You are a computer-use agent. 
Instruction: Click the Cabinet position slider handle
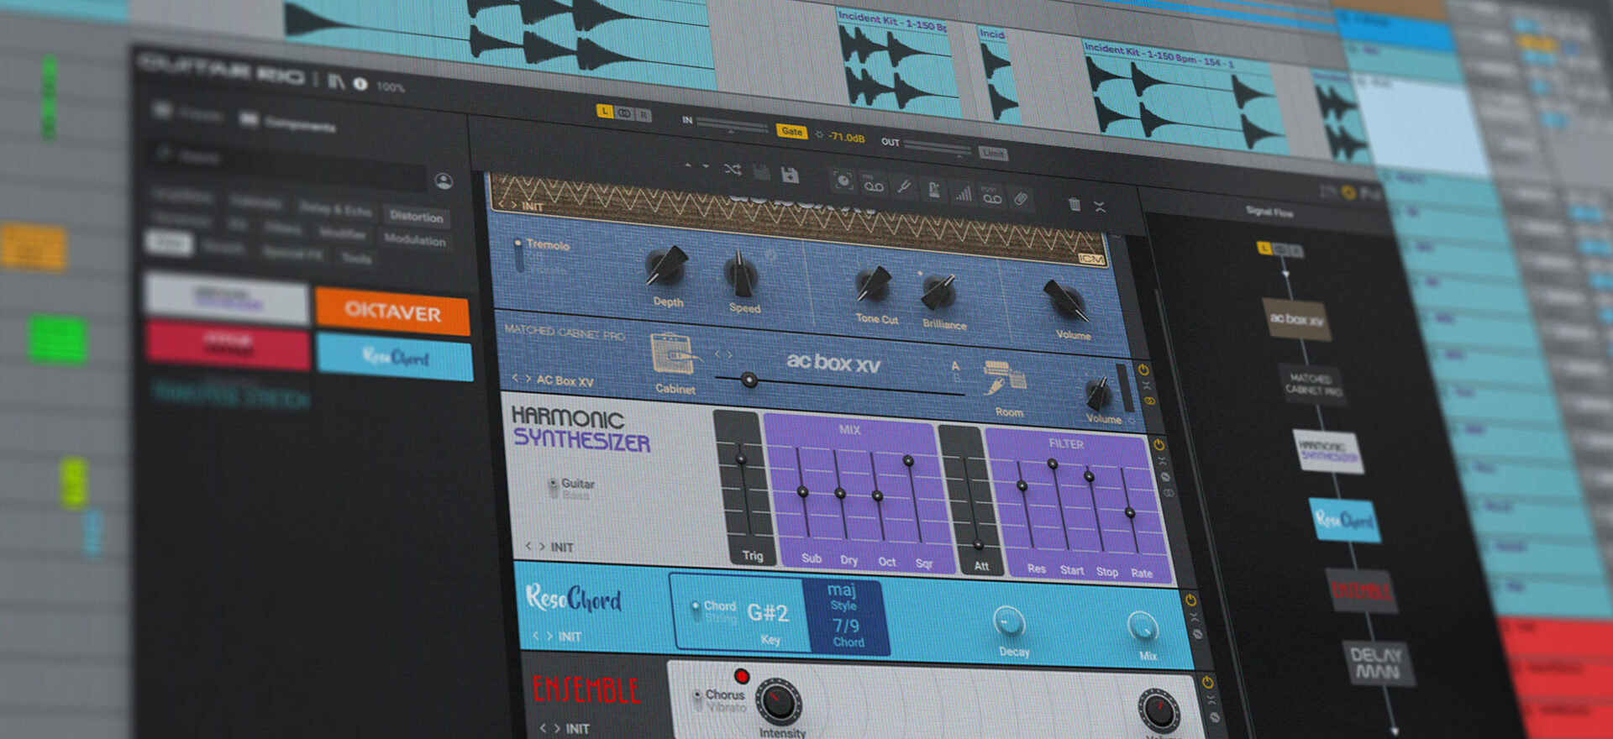coord(749,380)
